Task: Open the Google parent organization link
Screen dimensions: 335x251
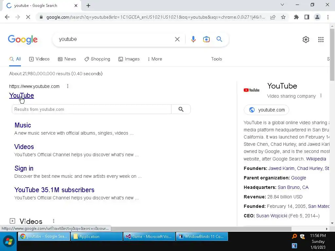Action: pos(298,178)
